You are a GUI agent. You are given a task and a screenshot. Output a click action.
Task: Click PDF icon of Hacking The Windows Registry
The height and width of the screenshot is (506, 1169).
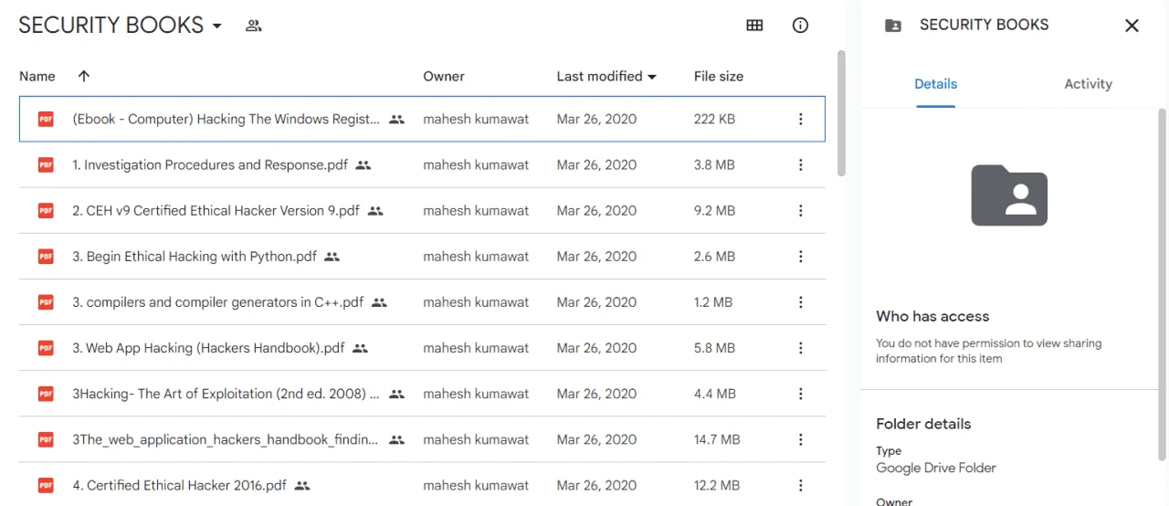click(x=46, y=119)
